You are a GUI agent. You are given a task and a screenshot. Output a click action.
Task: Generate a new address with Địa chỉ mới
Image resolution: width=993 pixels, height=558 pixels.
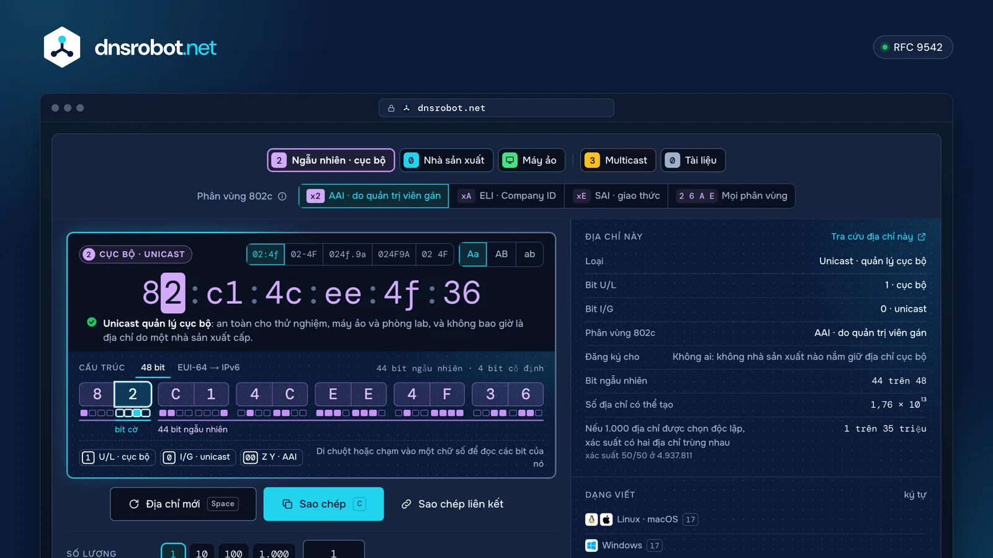(x=183, y=504)
